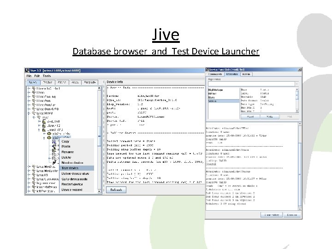Click the Device Panel title bar icon

tap(207, 70)
